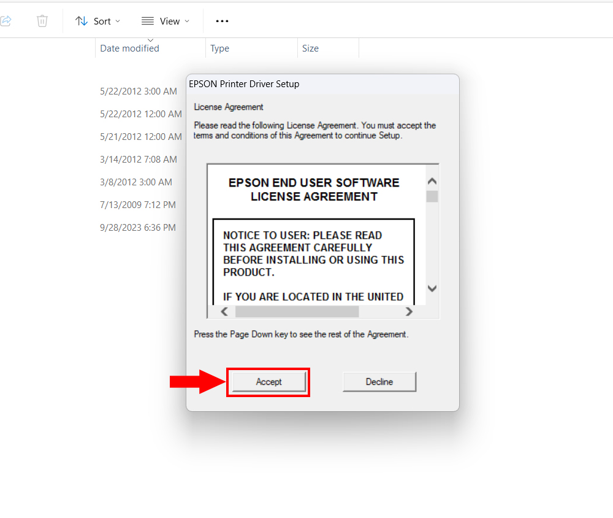Click the license text scroll up arrow
Viewport: 613px width, 518px height.
tap(432, 181)
